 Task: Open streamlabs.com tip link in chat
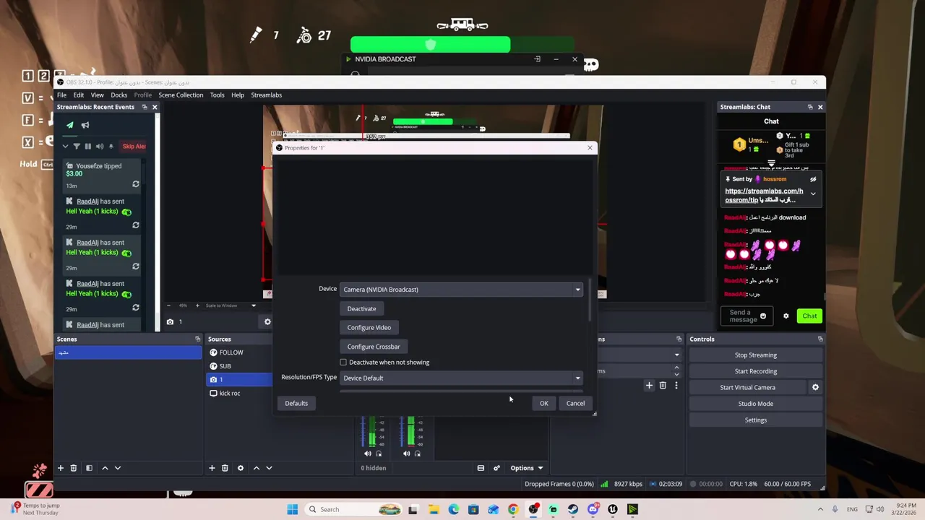pyautogui.click(x=764, y=195)
